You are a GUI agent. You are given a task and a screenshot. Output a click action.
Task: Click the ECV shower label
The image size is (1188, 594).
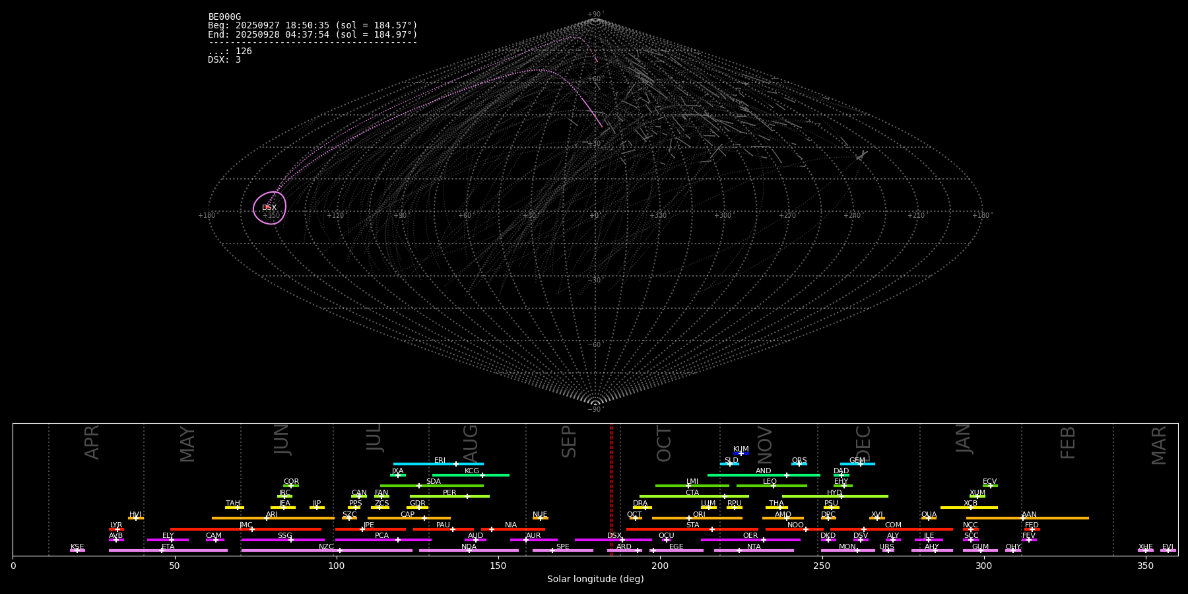coord(990,482)
